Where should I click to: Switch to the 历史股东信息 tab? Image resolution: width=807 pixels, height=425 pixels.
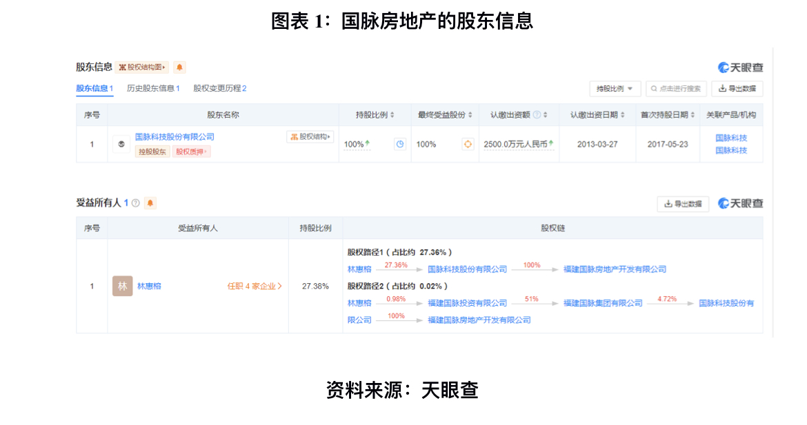153,88
